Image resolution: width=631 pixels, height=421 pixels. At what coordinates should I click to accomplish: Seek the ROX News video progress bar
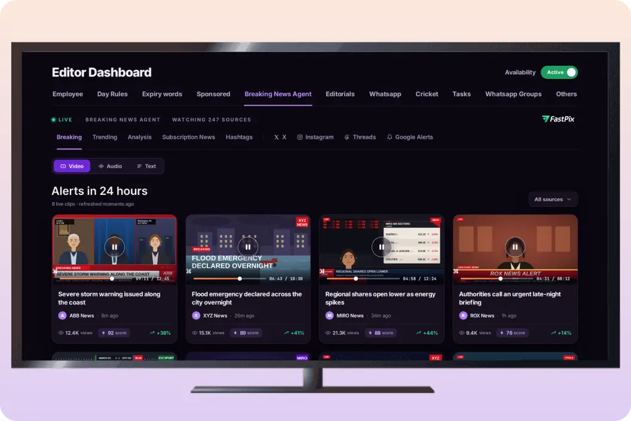pyautogui.click(x=497, y=279)
